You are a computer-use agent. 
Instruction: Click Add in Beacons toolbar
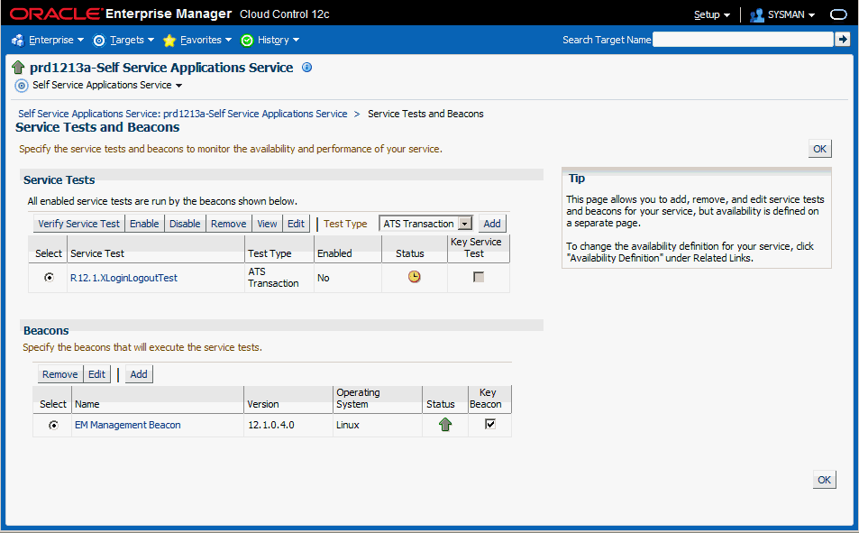139,374
